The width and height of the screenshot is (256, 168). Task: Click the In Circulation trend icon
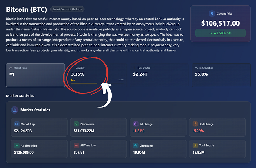[x=196, y=68]
